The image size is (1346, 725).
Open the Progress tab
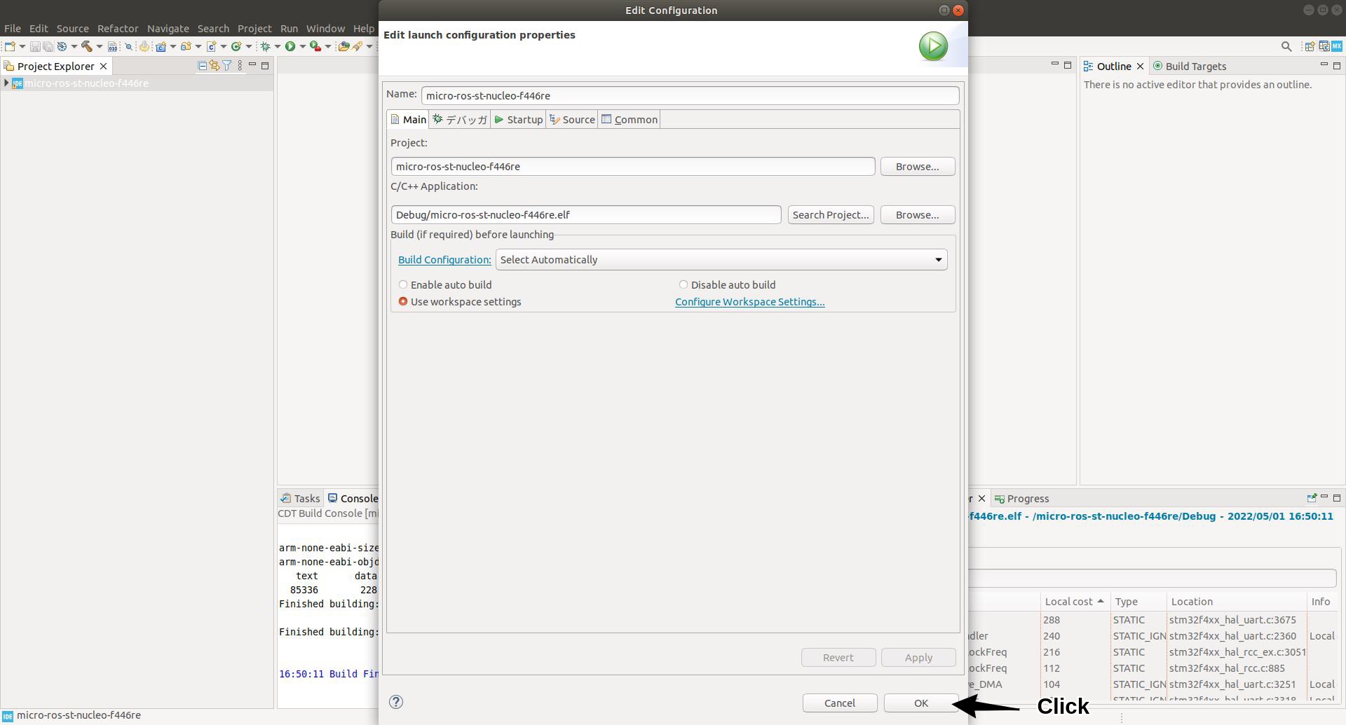click(x=1021, y=499)
